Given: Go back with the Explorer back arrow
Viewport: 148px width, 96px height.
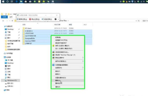Looking at the screenshot, I should tap(3, 21).
